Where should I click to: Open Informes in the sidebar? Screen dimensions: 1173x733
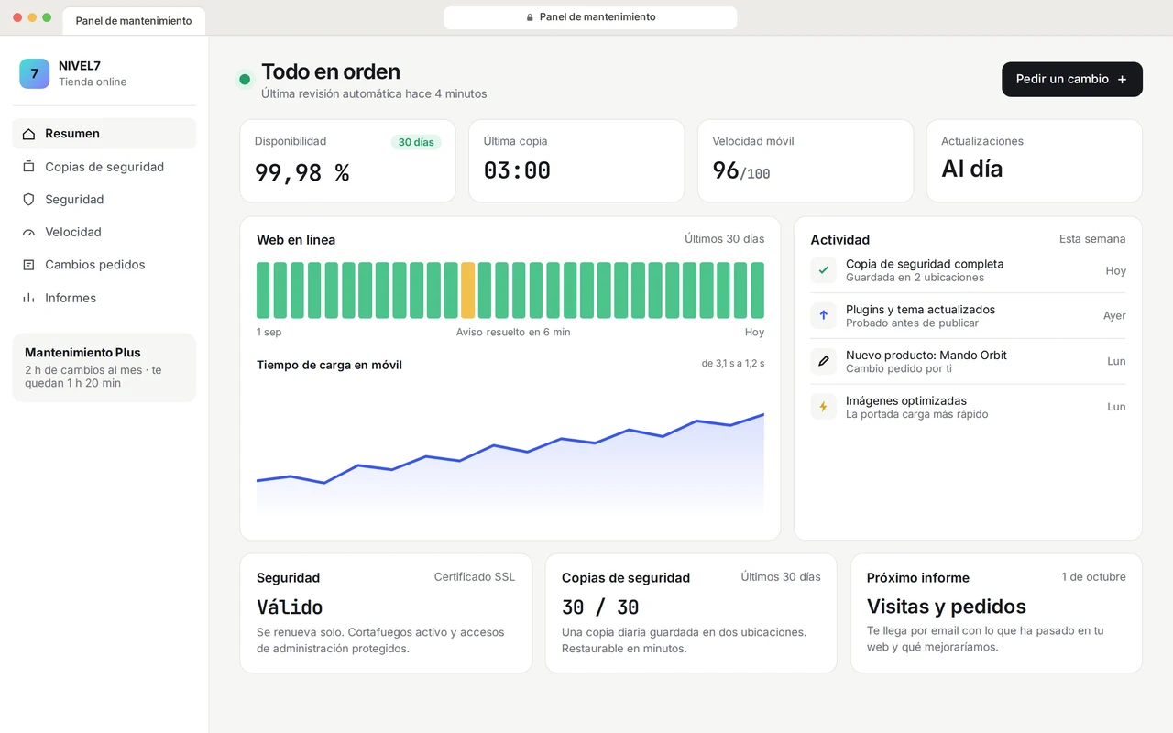click(104, 298)
